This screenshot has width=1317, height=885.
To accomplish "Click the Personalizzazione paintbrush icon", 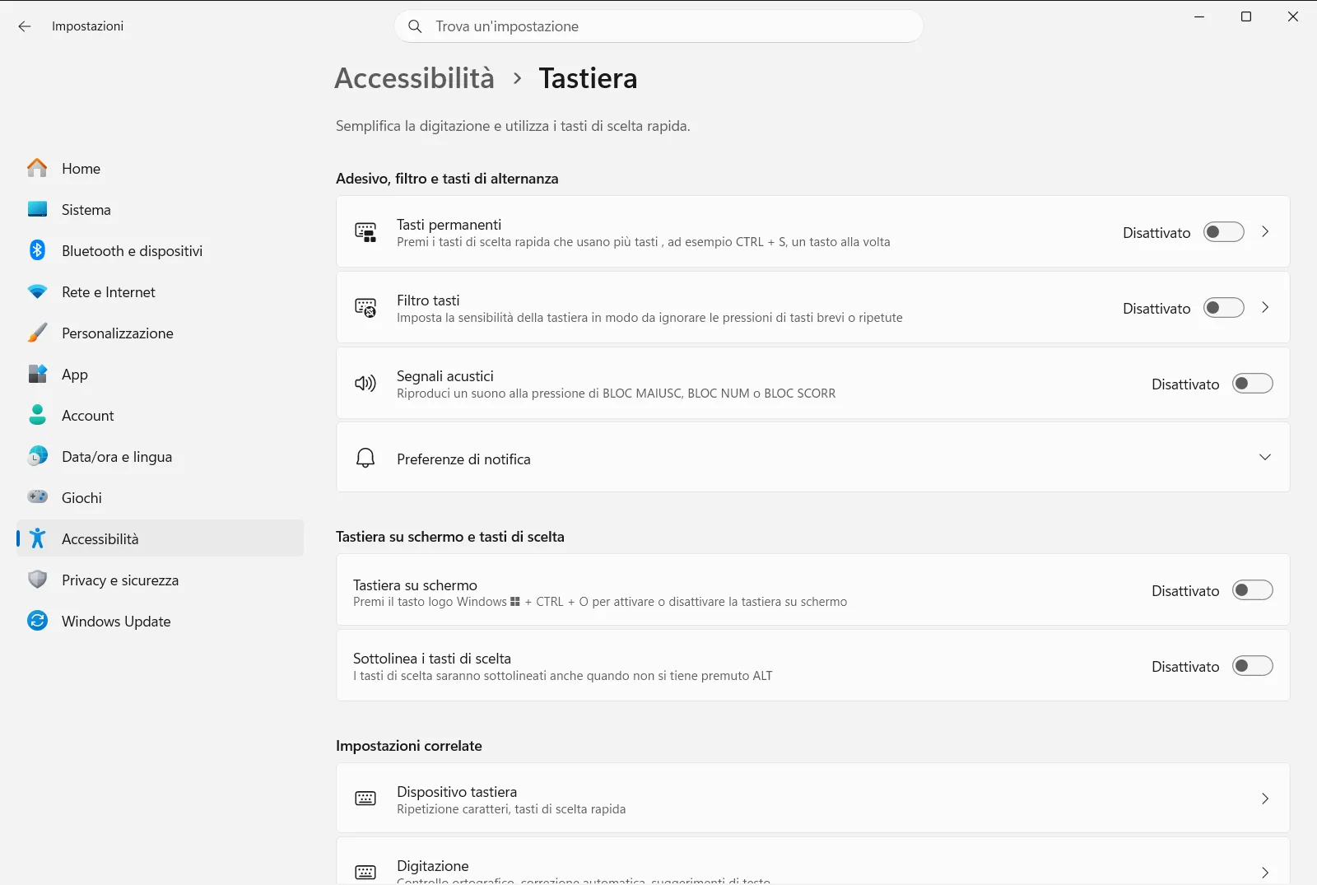I will pos(37,333).
